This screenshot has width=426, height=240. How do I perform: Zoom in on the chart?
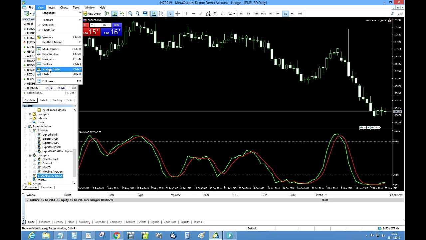(x=130, y=14)
